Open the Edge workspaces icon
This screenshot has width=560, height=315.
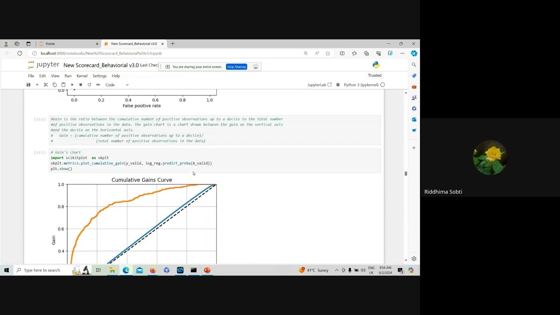point(17,44)
